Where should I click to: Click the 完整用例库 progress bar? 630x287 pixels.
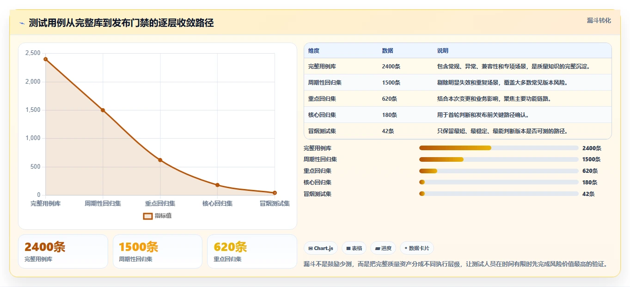[499, 148]
